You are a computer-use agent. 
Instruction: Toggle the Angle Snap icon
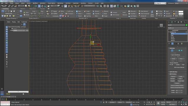point(72,6)
